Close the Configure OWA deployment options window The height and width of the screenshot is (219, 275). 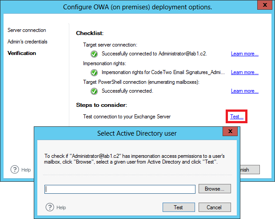click(265, 5)
